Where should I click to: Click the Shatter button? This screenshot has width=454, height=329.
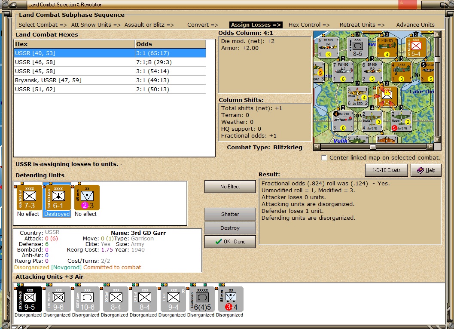coord(230,214)
